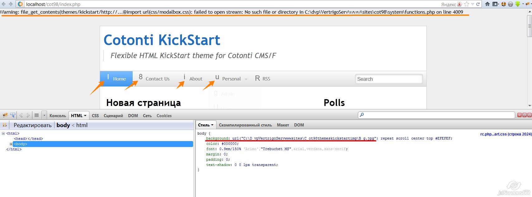The width and height of the screenshot is (532, 197).
Task: Show the Firebug command line lines icon
Action: 36,115
